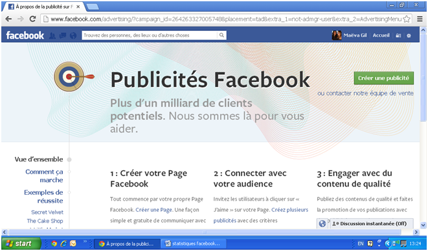This screenshot has width=428, height=251.
Task: Click the Créer une Page link
Action: coord(153,210)
